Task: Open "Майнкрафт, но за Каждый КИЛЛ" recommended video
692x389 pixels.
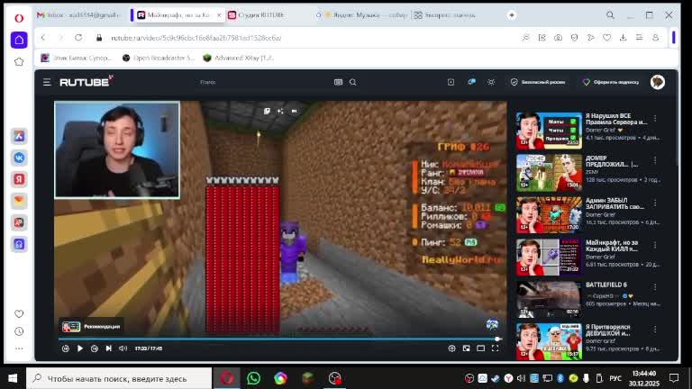Action: tap(549, 258)
